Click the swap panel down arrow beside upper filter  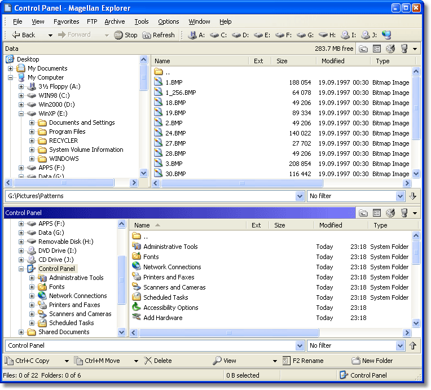tap(413, 196)
